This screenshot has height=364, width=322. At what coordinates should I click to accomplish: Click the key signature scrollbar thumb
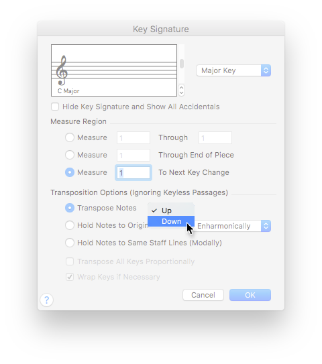click(x=182, y=64)
